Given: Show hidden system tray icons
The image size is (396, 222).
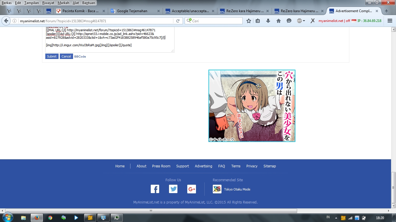Looking at the screenshot, I should click(336, 218).
